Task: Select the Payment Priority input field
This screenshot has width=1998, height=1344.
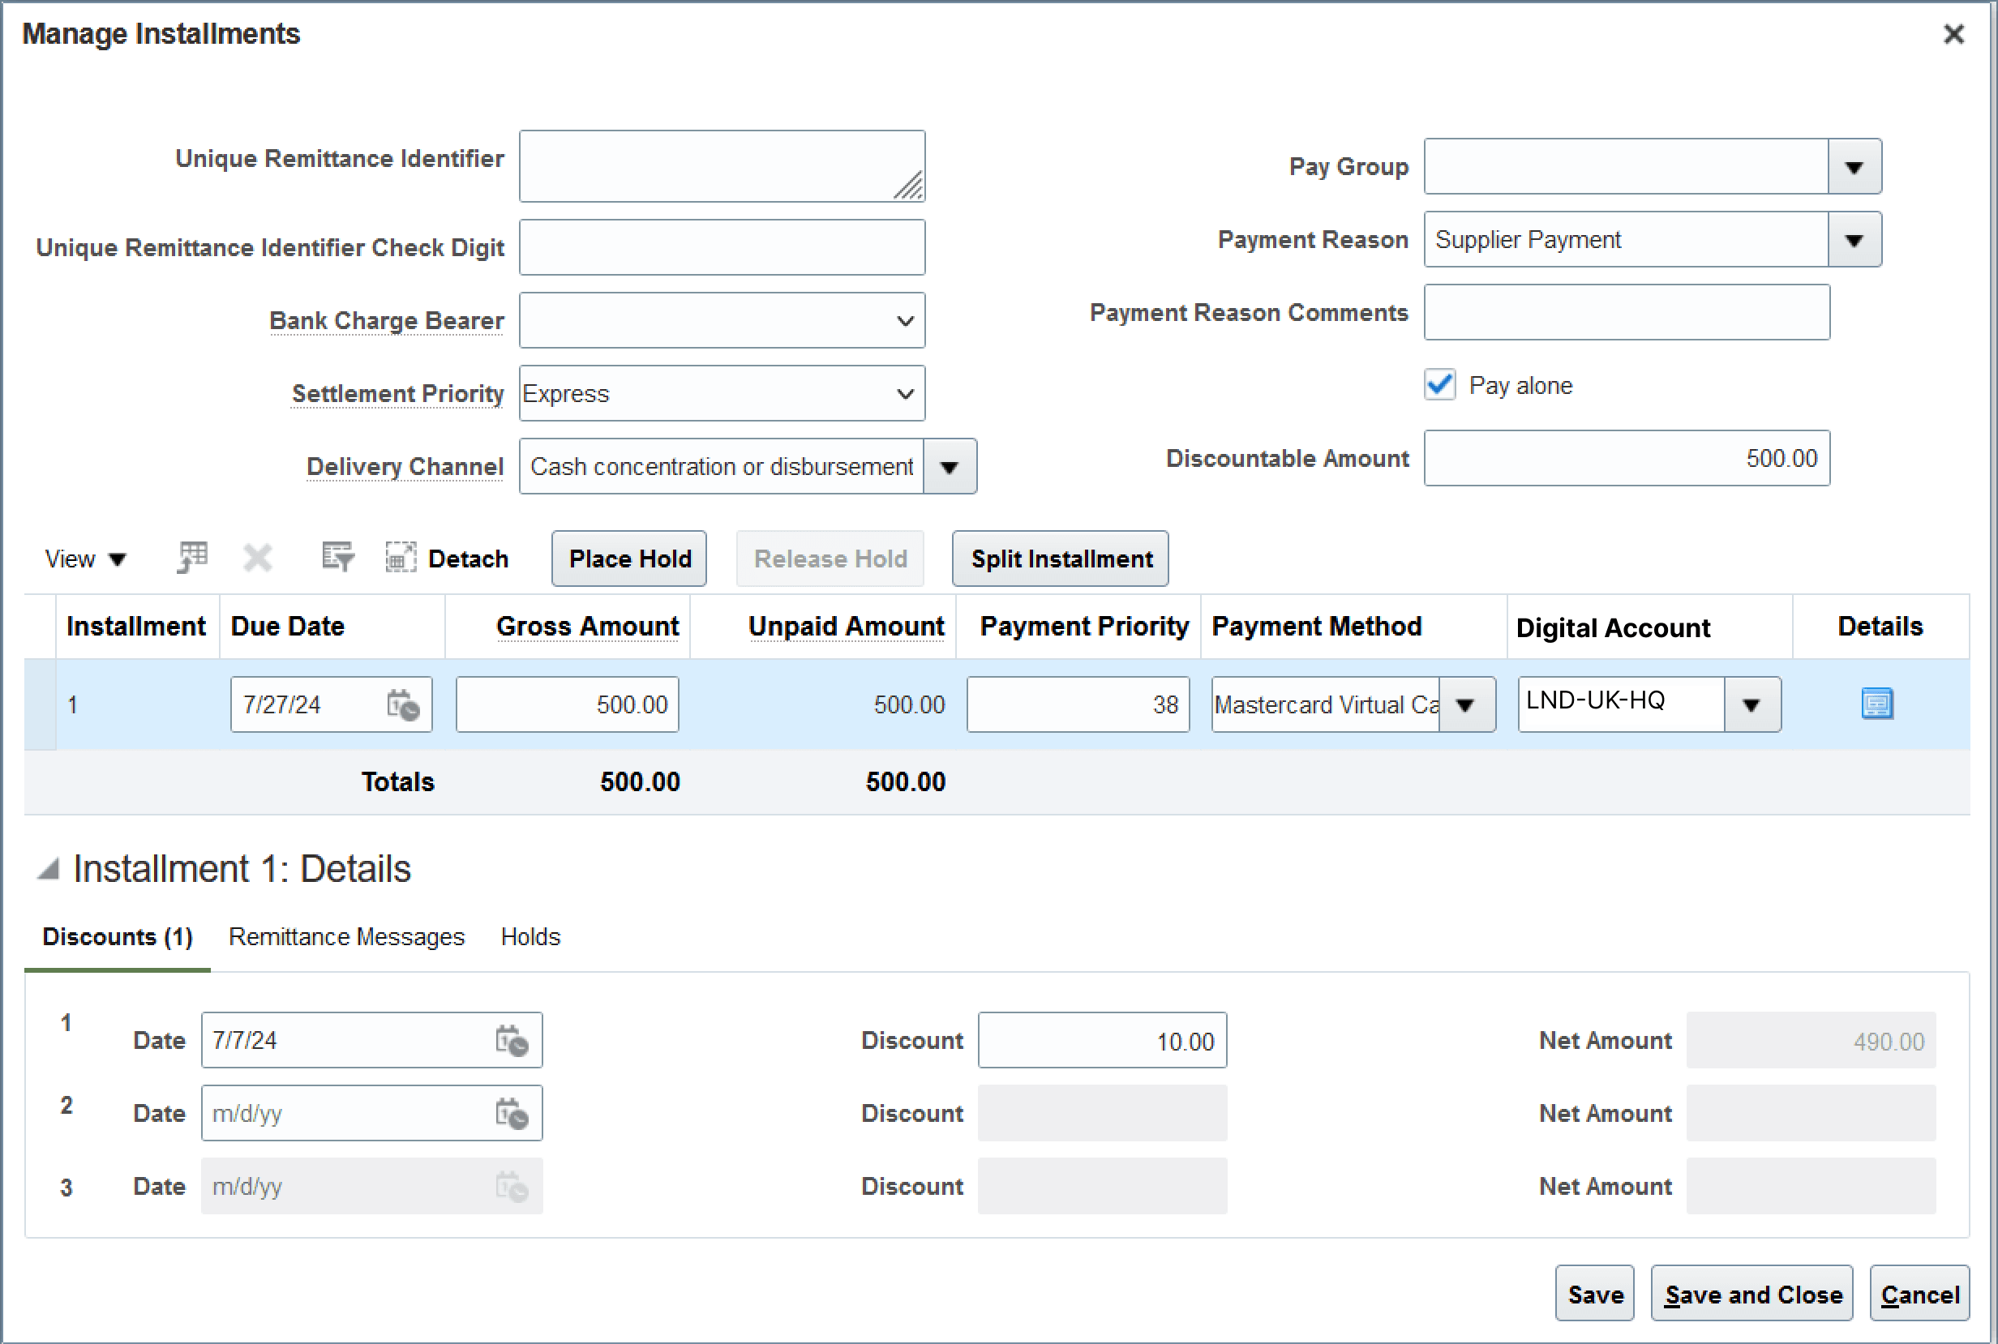Action: [x=1078, y=704]
